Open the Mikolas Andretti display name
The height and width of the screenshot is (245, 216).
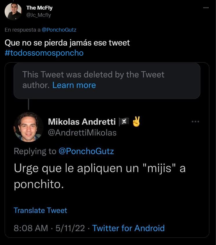tap(82, 122)
